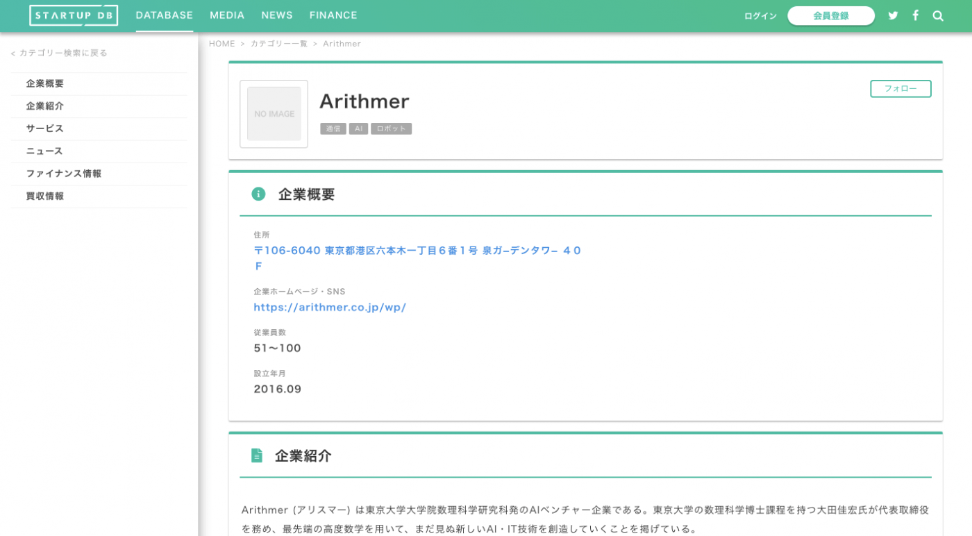Screen dimensions: 972x536
Task: Click the 従業員数 label
Action: point(270,333)
